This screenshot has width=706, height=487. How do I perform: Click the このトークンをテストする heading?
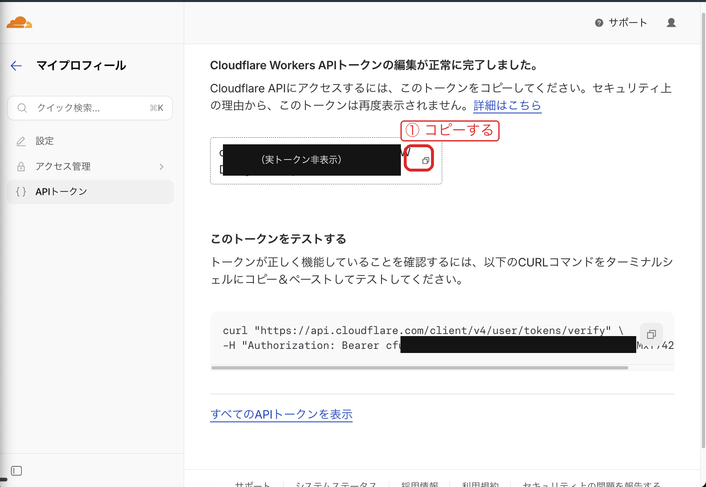278,239
